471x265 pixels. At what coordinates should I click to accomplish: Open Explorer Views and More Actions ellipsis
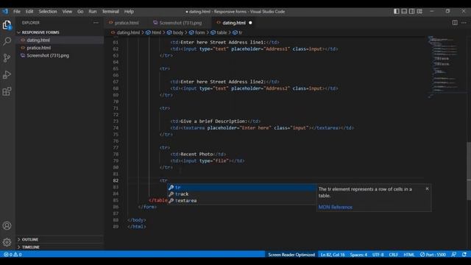(x=96, y=23)
